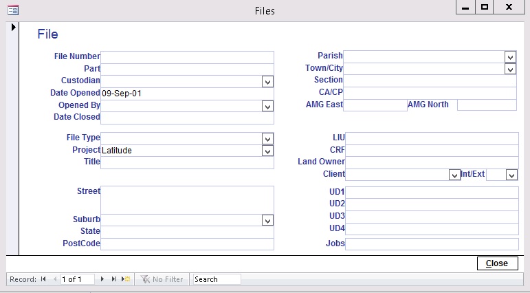Expand the Custodian dropdown
Screen dimensions: 530x293
(267, 82)
